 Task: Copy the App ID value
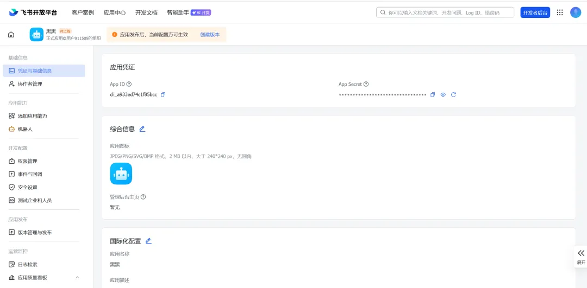coord(163,95)
